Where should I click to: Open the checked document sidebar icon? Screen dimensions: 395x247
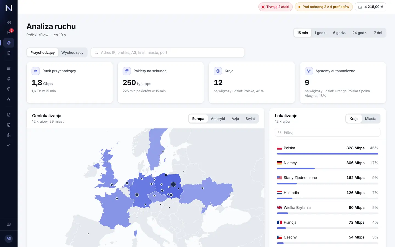(9, 115)
